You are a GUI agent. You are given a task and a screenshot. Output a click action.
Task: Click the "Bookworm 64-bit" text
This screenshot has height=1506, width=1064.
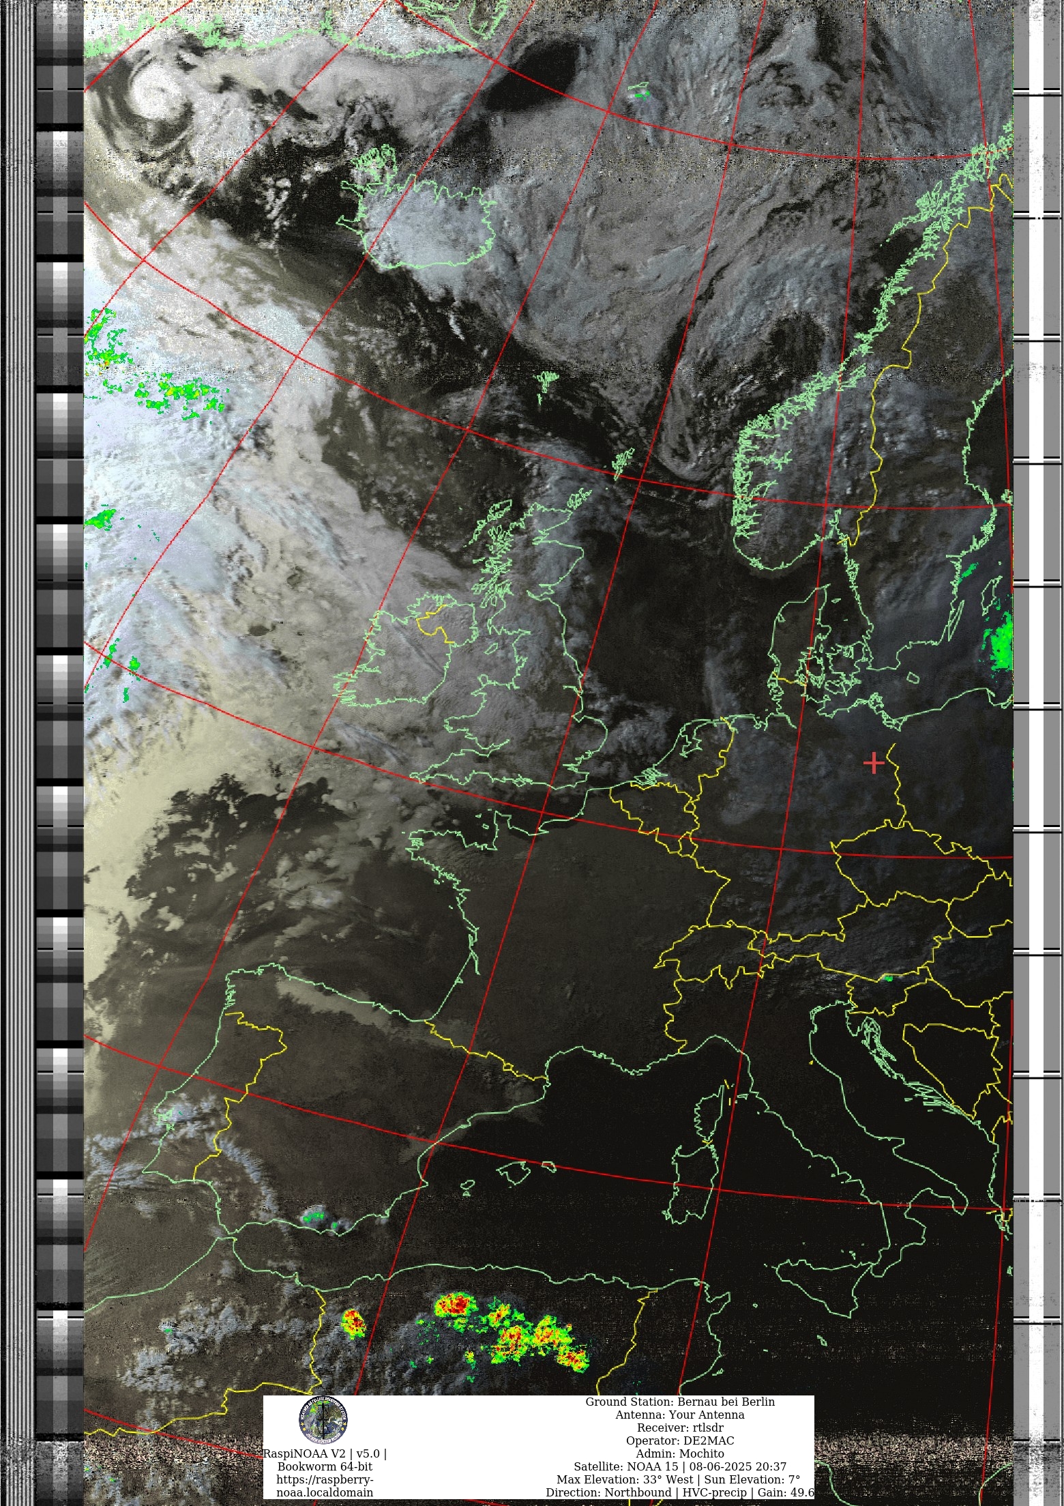click(325, 1466)
